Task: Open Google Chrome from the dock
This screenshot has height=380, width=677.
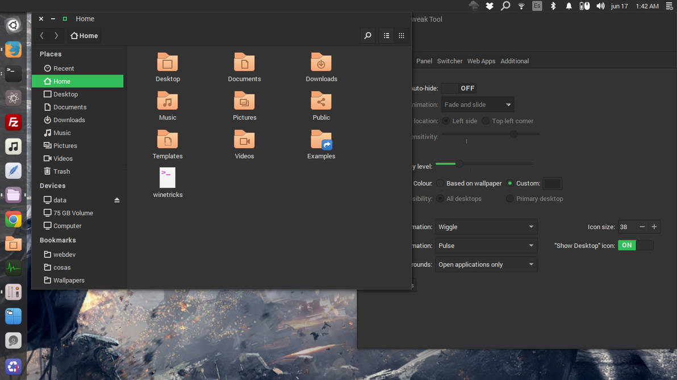Action: (x=14, y=219)
